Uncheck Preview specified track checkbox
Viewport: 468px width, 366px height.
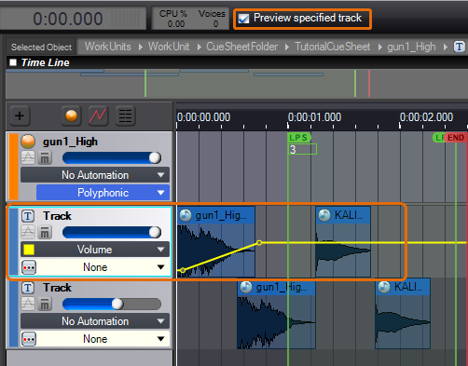tap(243, 19)
